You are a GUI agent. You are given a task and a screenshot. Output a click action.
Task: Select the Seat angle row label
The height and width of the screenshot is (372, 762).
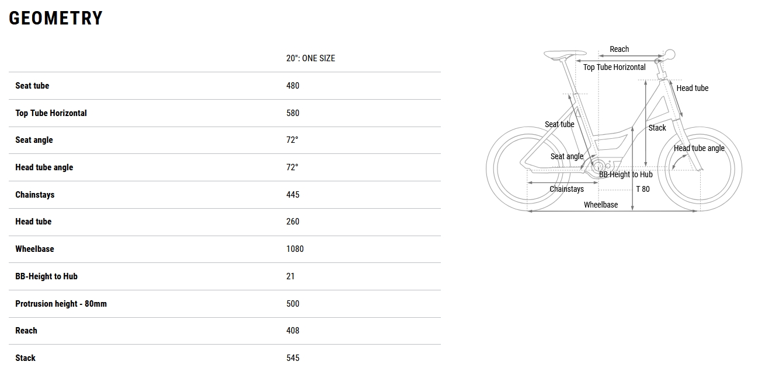34,140
